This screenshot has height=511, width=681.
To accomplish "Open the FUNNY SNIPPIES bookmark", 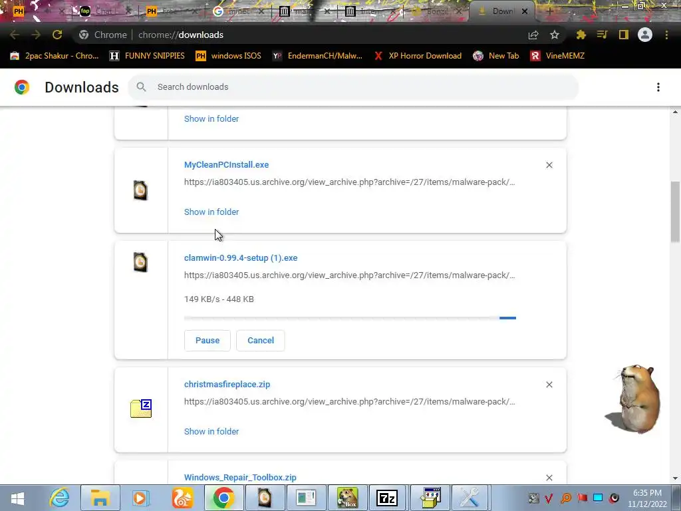I will (x=147, y=56).
